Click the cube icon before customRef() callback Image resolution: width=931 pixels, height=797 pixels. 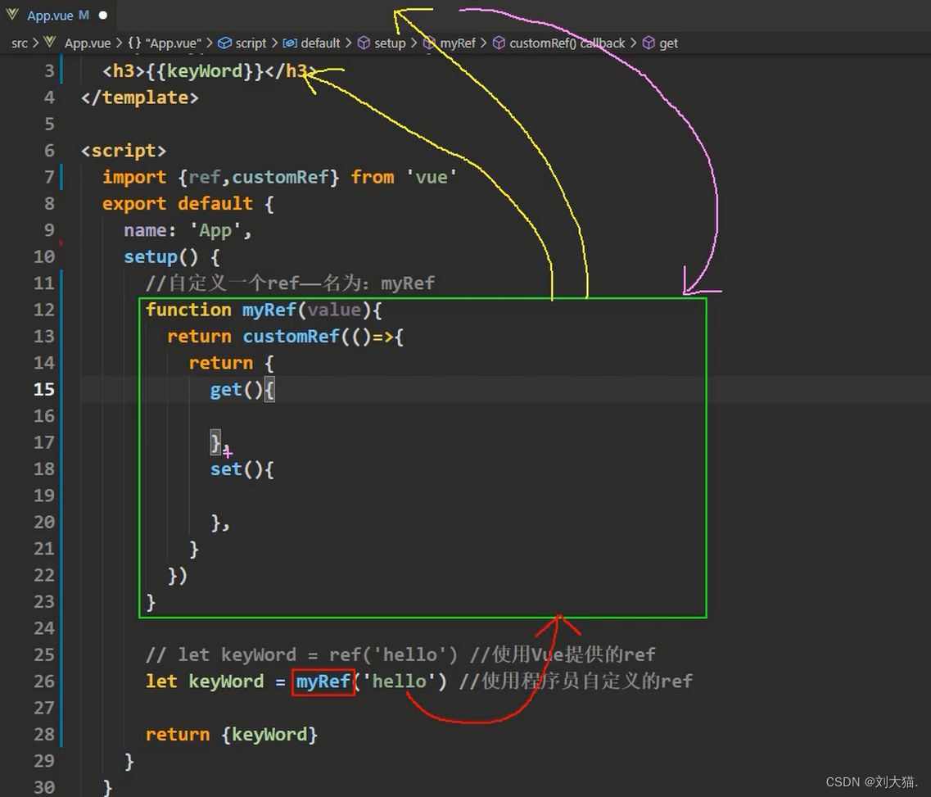coord(499,43)
